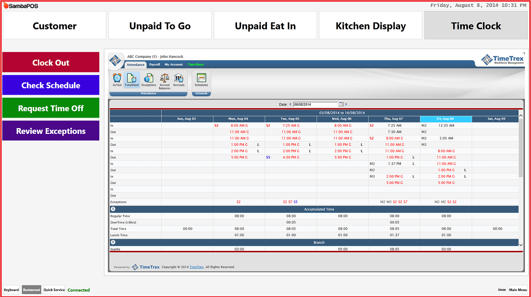Open Unpaid To Go tickets
The width and height of the screenshot is (531, 297).
(160, 25)
